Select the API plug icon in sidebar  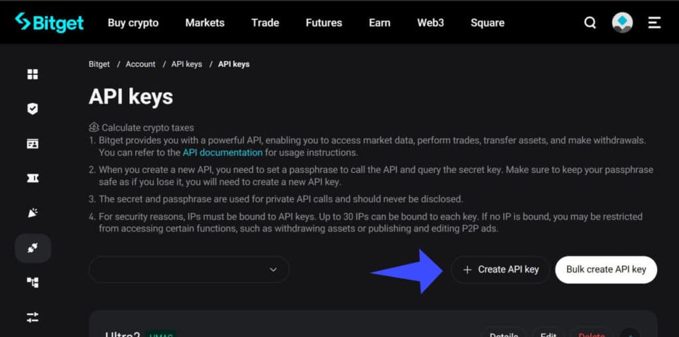(x=33, y=248)
